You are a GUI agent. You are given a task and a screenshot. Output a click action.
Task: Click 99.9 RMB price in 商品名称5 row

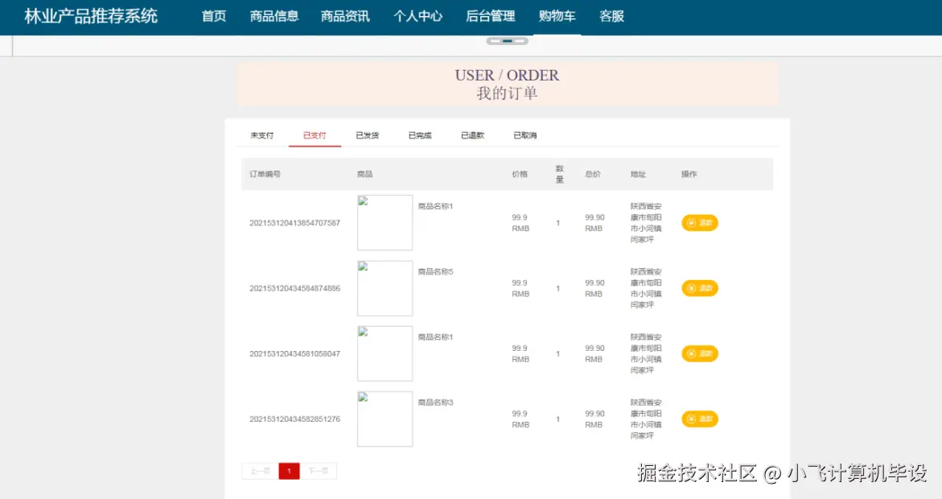(x=520, y=289)
